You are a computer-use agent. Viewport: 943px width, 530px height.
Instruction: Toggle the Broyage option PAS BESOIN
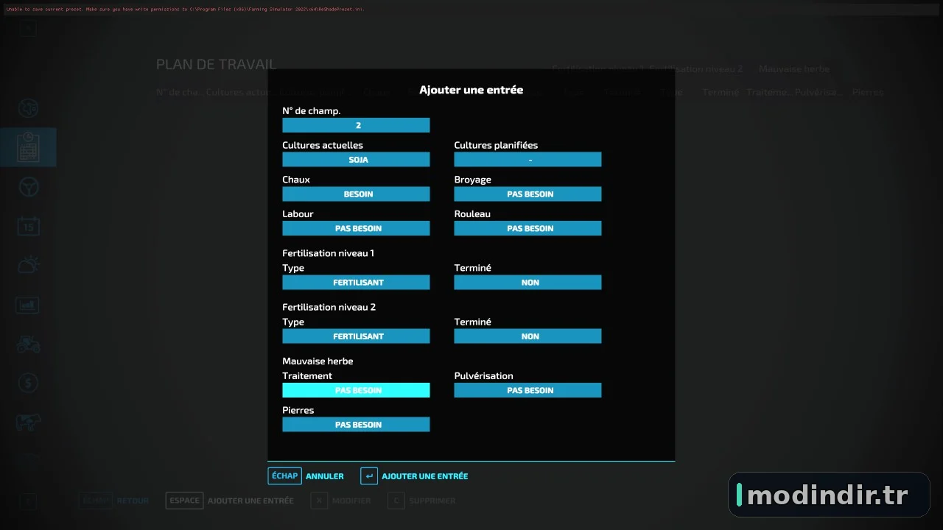[x=527, y=194]
